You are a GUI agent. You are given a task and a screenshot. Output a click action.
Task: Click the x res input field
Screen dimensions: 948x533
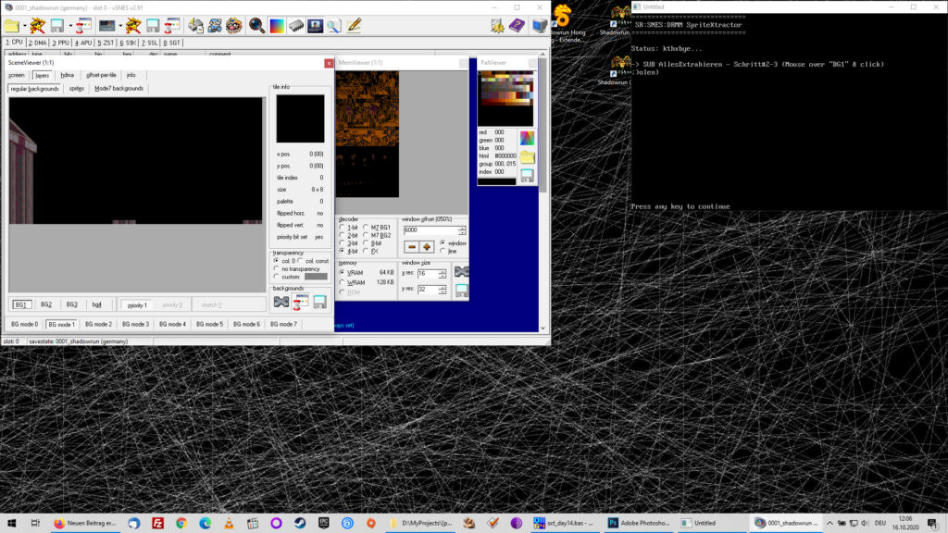428,274
